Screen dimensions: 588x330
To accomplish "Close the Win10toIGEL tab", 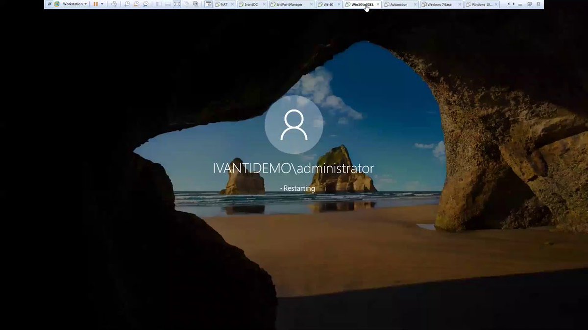I will (378, 4).
